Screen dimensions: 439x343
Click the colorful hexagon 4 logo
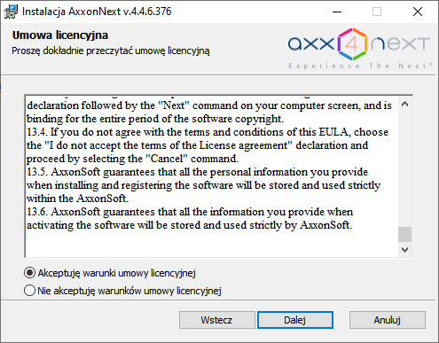pyautogui.click(x=352, y=44)
